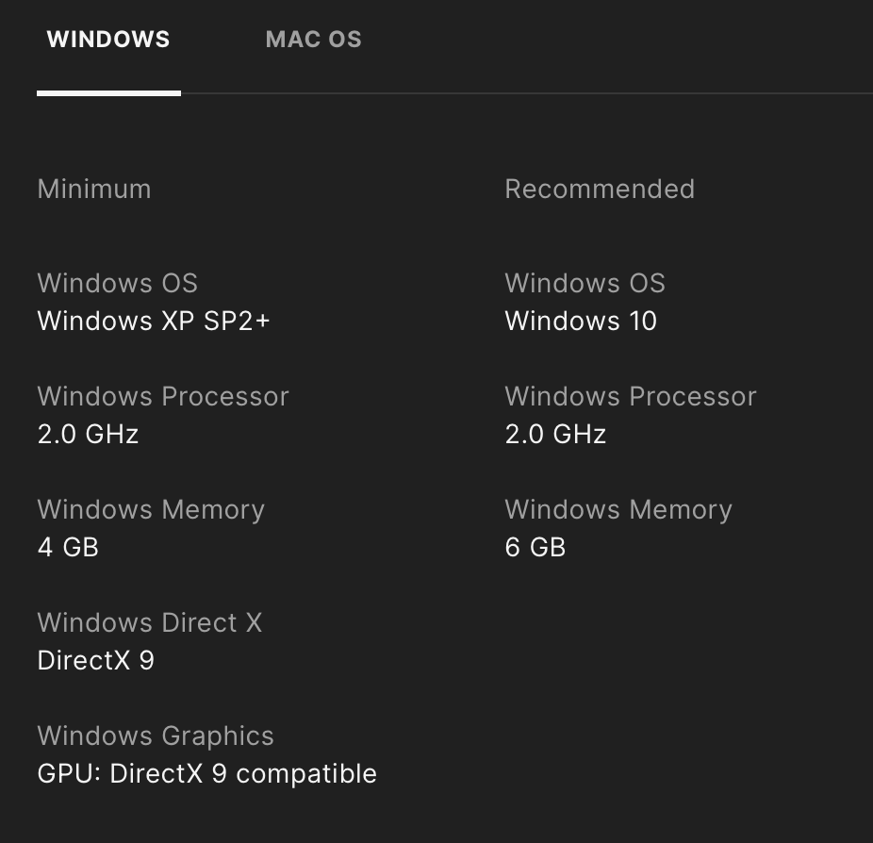Screen dimensions: 873x843
Task: Switch to the MAC OS tab
Action: point(313,40)
